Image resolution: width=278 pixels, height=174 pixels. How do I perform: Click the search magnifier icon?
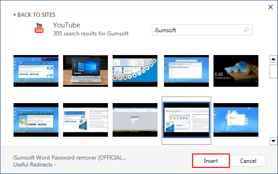point(246,30)
